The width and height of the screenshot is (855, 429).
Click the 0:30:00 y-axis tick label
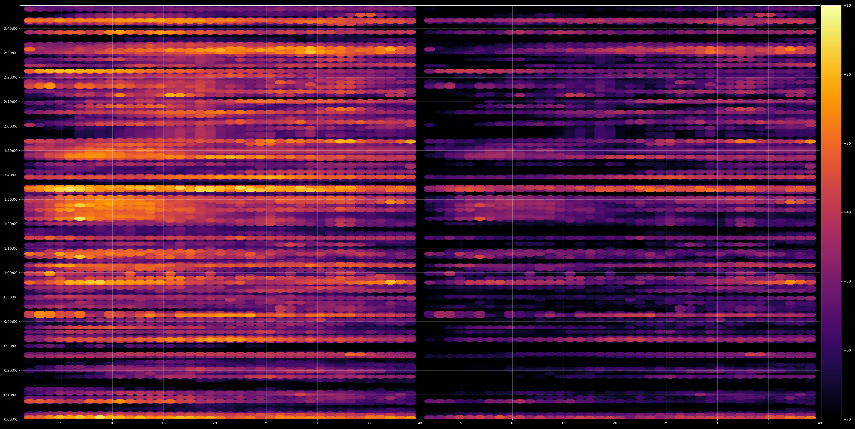tap(10, 346)
